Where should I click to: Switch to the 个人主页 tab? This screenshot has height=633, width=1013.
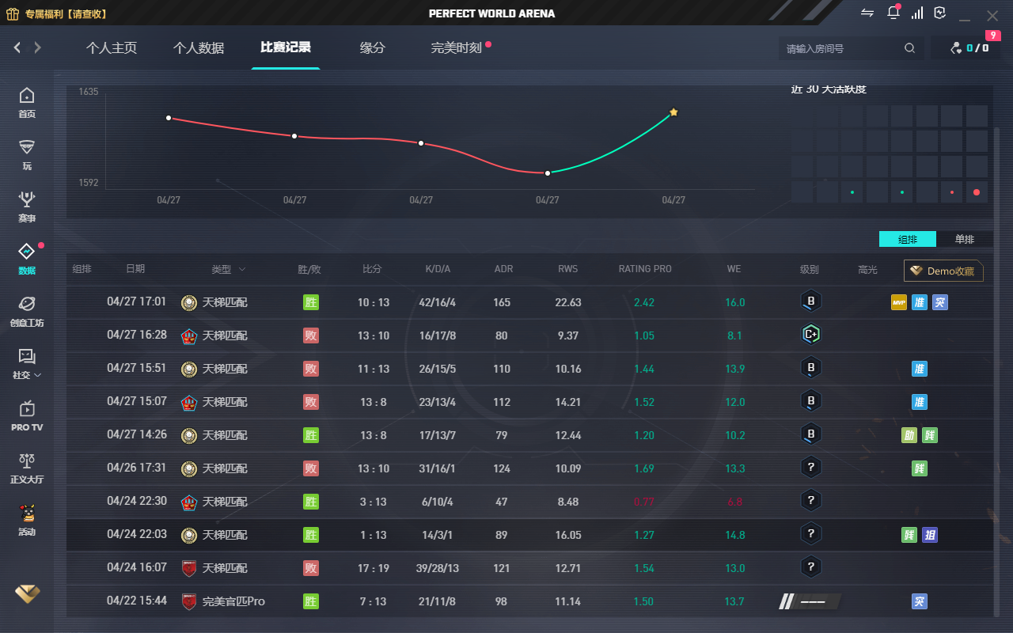click(112, 48)
